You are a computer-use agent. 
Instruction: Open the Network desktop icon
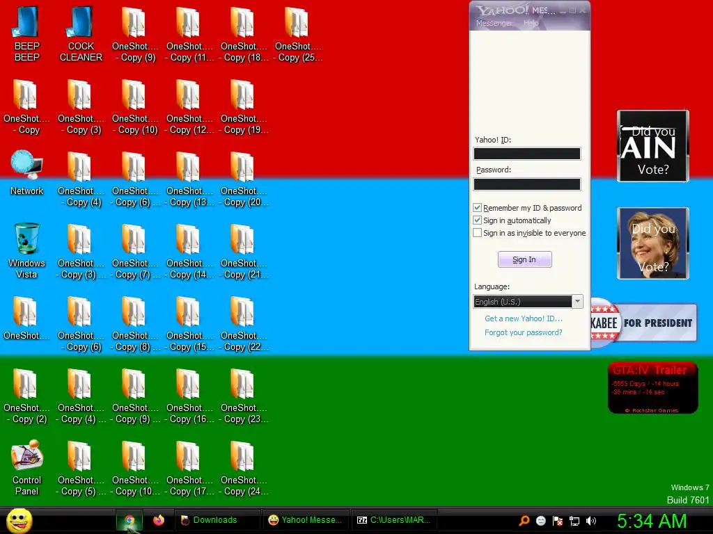point(26,173)
